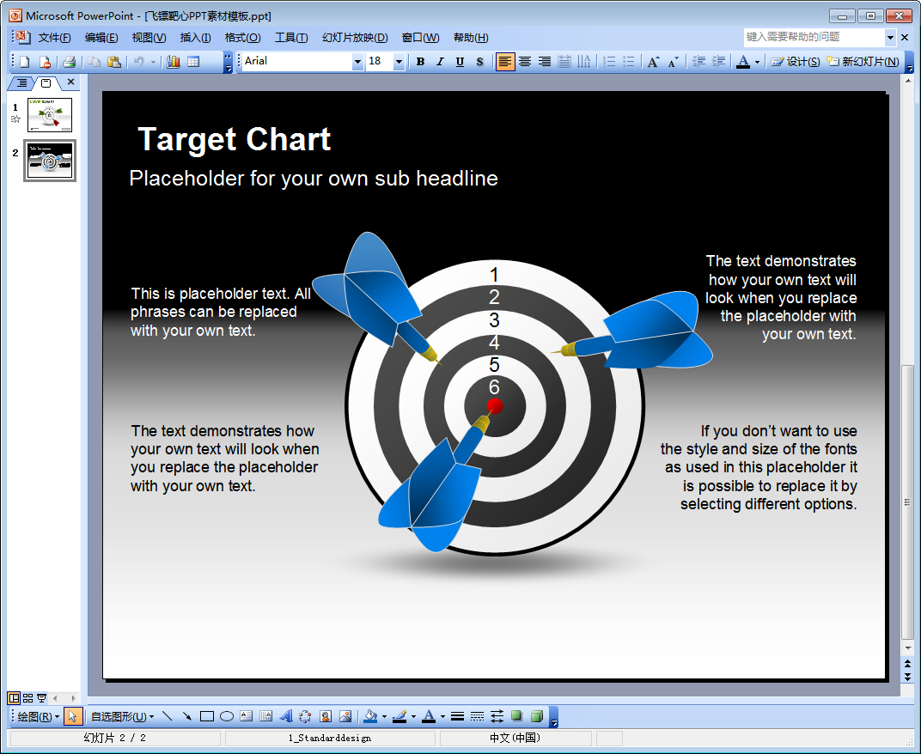
Task: Open the 插入 (Insert) menu
Action: [195, 38]
